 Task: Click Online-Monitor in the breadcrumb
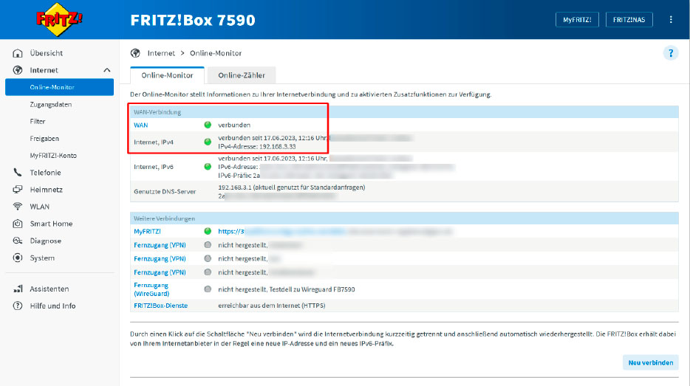216,53
